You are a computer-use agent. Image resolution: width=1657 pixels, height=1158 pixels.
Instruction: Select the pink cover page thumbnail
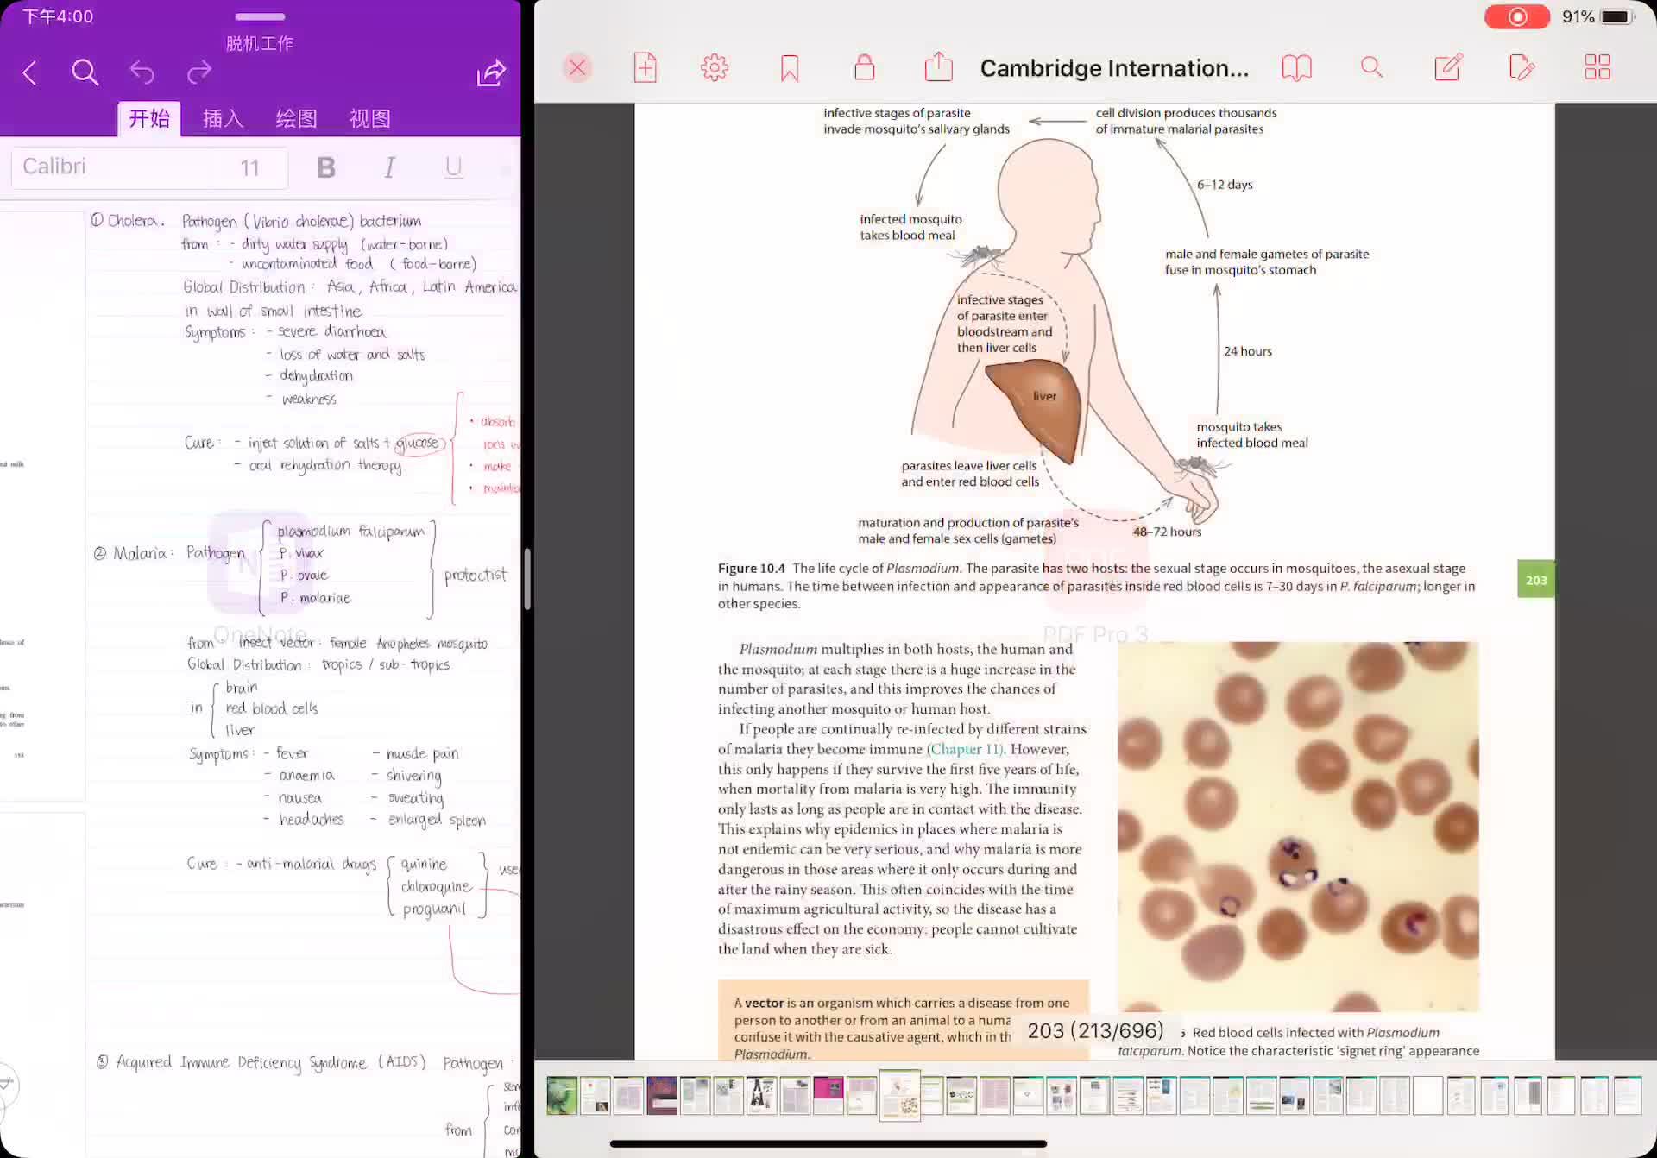[828, 1096]
